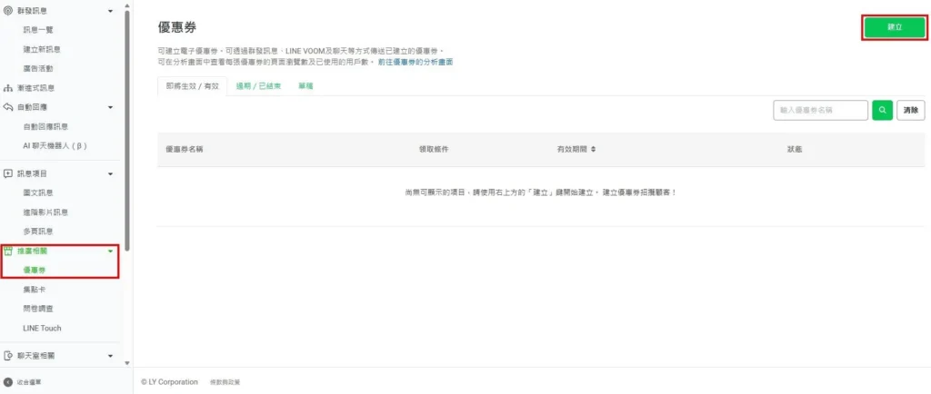931x394 pixels.
Task: Sort by 有效期間 using the sort arrows
Action: (593, 149)
